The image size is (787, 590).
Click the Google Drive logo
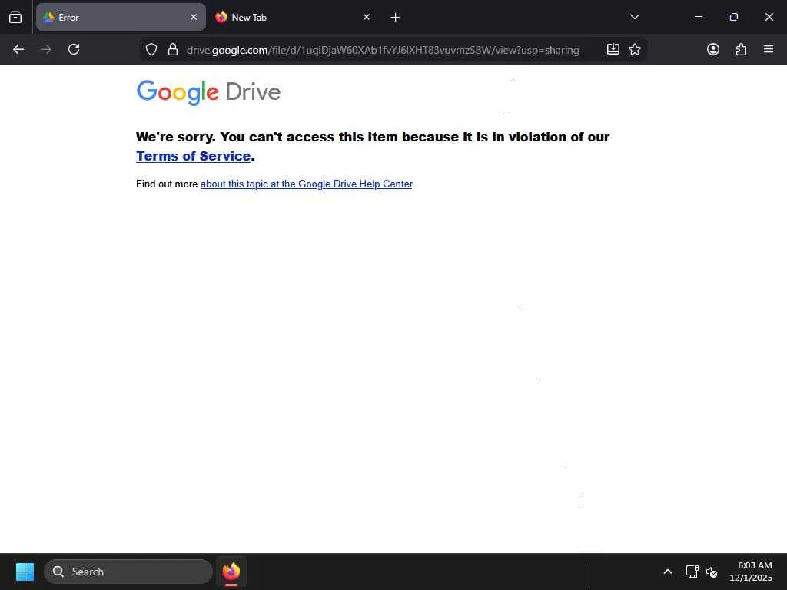click(x=208, y=92)
